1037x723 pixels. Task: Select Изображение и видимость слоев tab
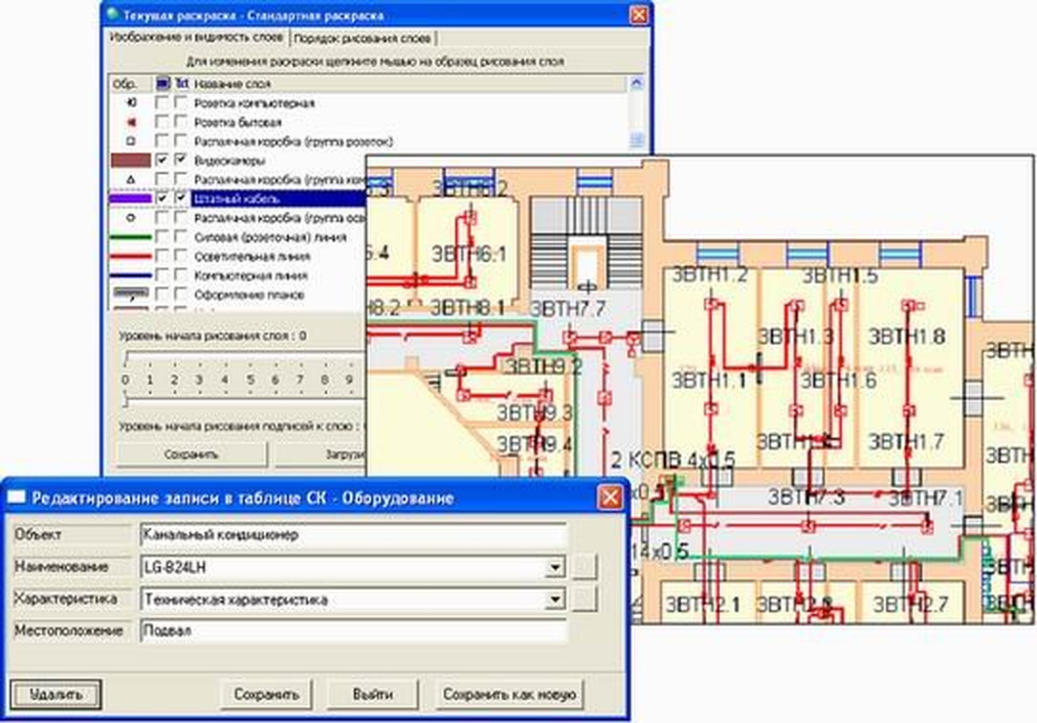coord(196,37)
